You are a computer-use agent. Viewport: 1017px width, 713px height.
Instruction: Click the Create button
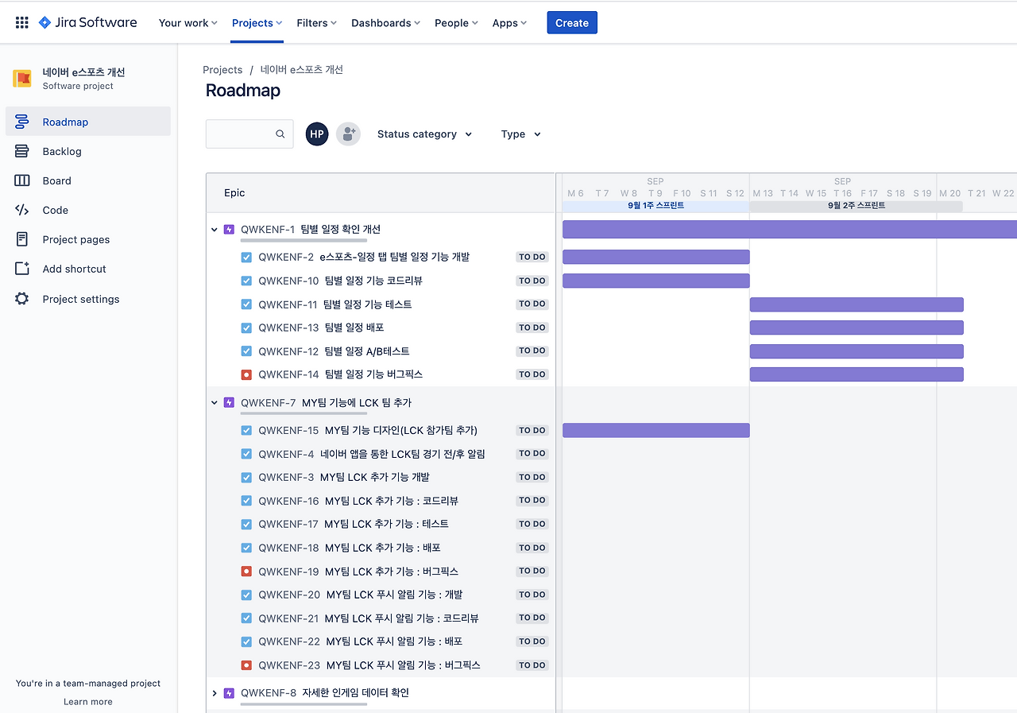(x=571, y=22)
